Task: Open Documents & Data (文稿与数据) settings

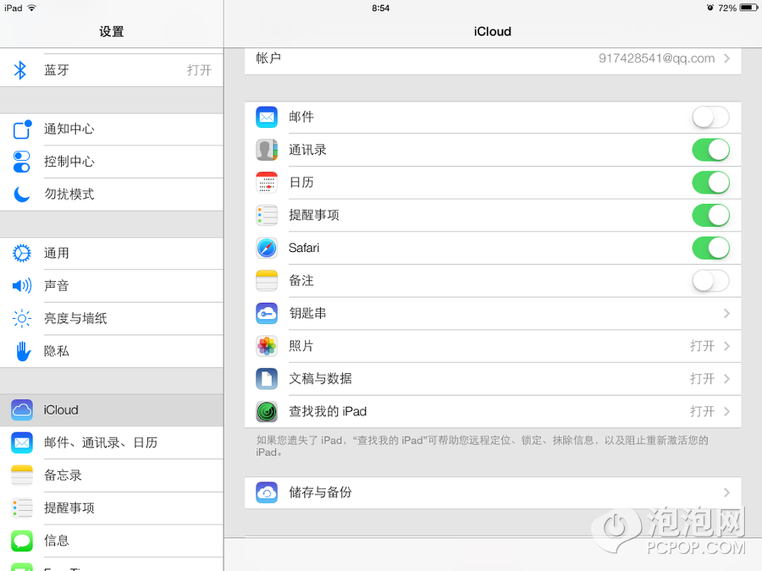Action: [x=493, y=378]
